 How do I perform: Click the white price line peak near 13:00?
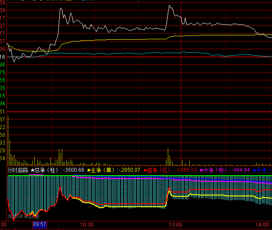(169, 6)
